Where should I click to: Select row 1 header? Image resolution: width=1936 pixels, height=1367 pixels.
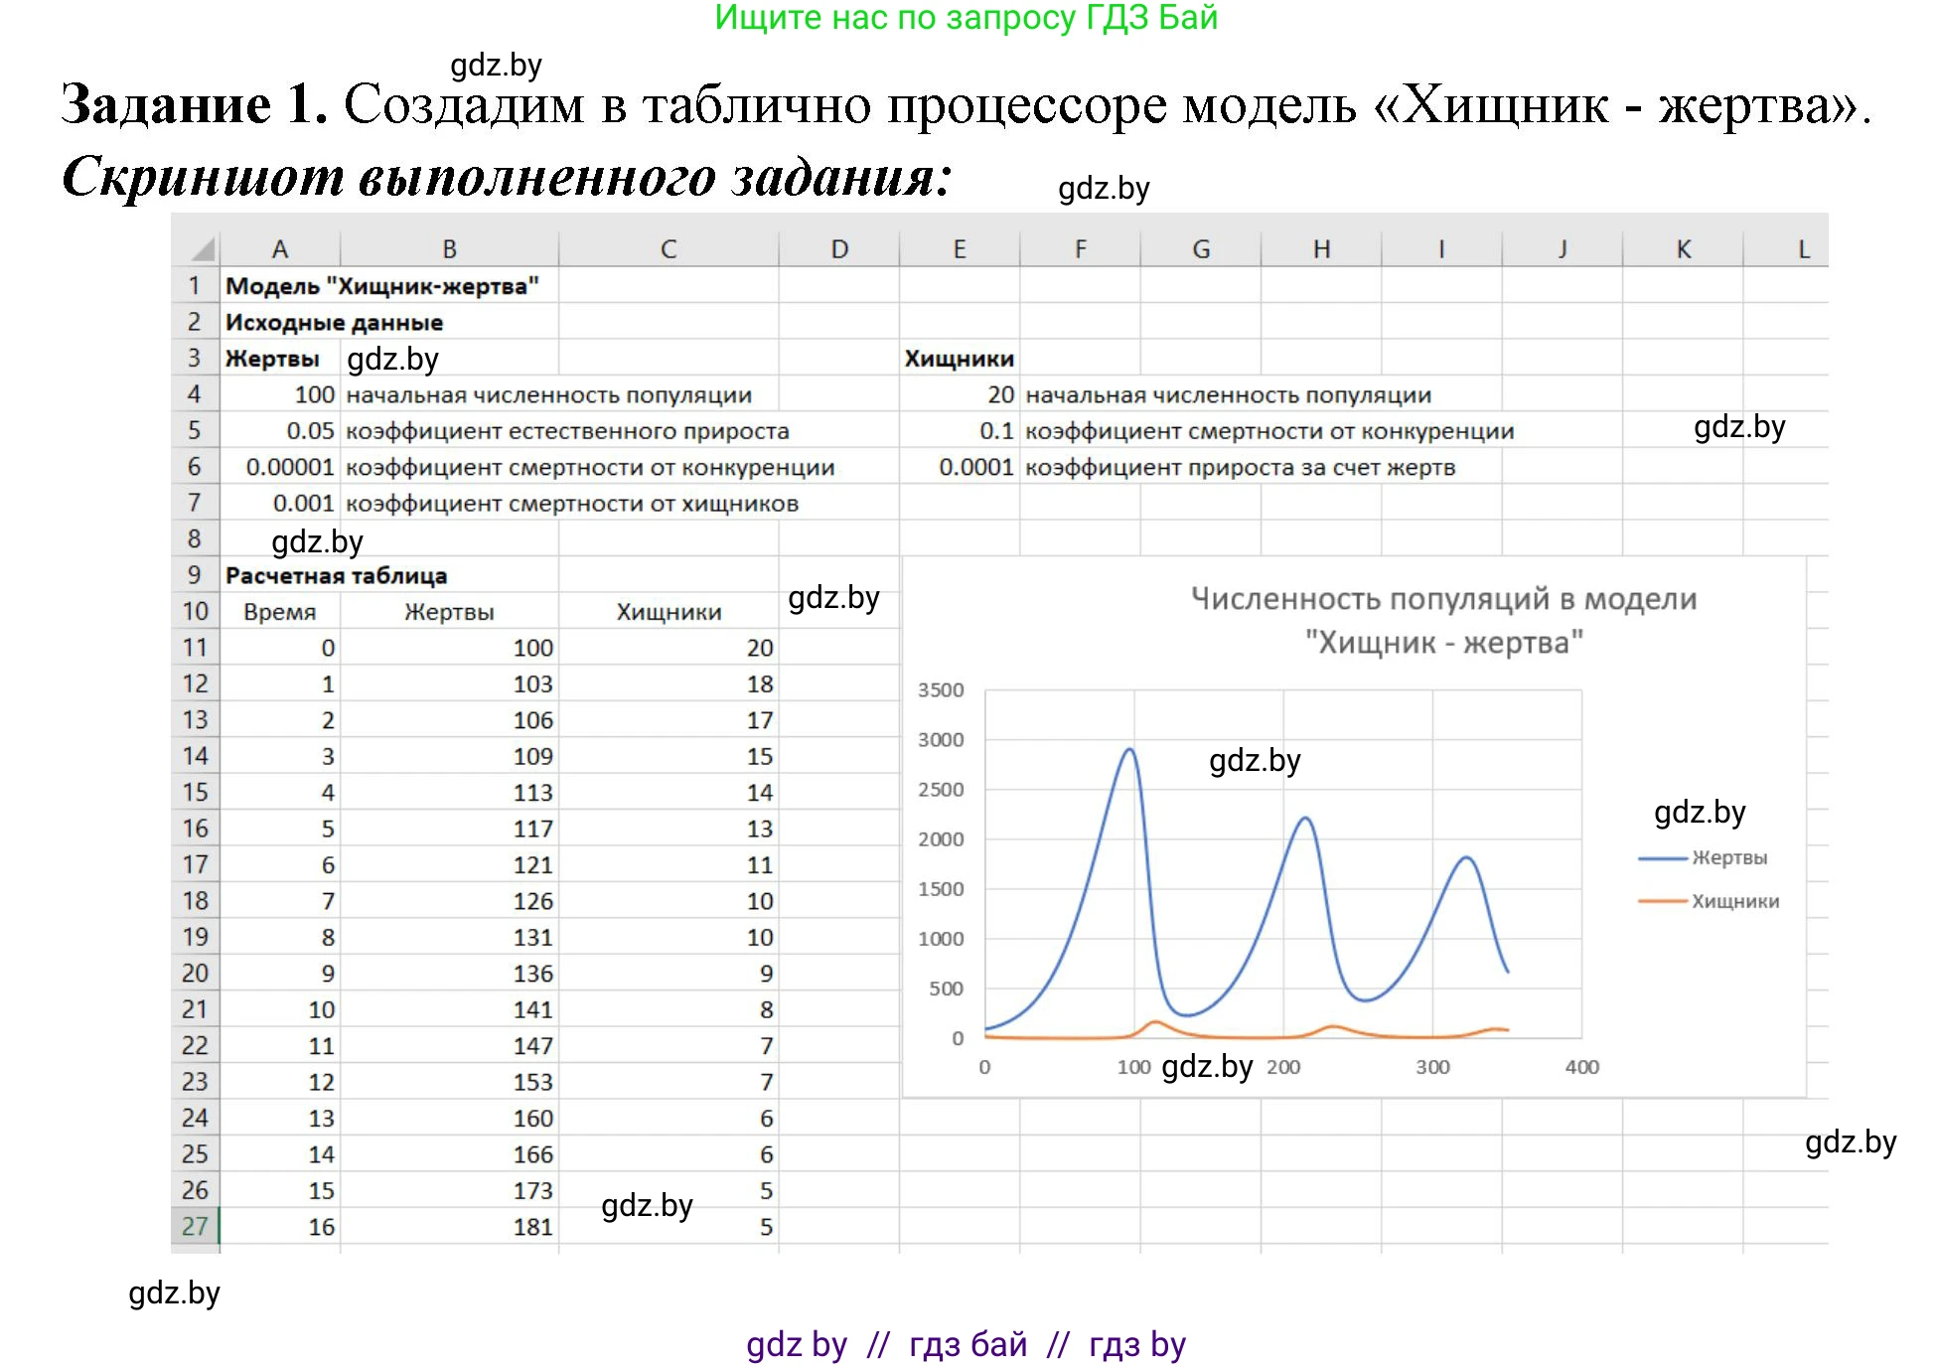pos(195,286)
